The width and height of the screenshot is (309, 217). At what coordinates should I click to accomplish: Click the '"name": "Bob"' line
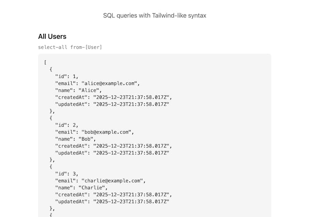(75, 139)
